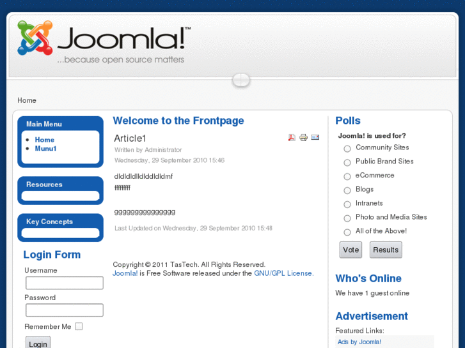The image size is (465, 348).
Task: Select the Public Brand Sites radio button
Action: coord(347,163)
